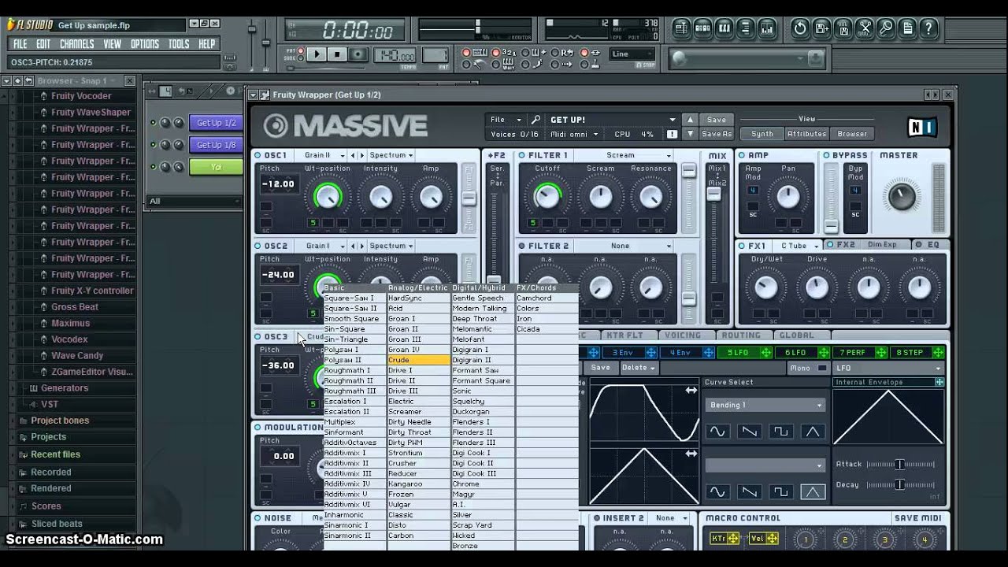Open the TOOLS menu
Image resolution: width=1008 pixels, height=567 pixels.
179,44
